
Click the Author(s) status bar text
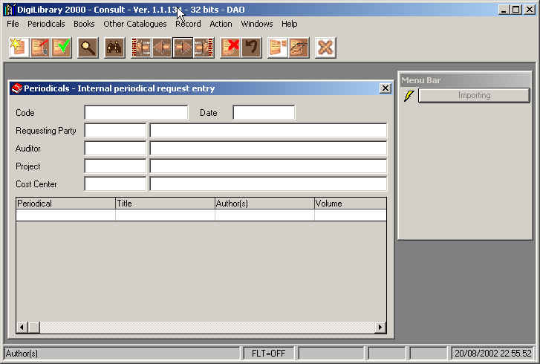pyautogui.click(x=22, y=354)
